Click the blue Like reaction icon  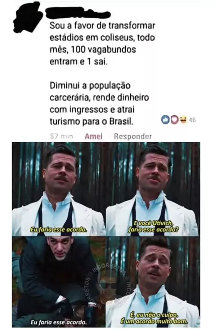coord(165,120)
